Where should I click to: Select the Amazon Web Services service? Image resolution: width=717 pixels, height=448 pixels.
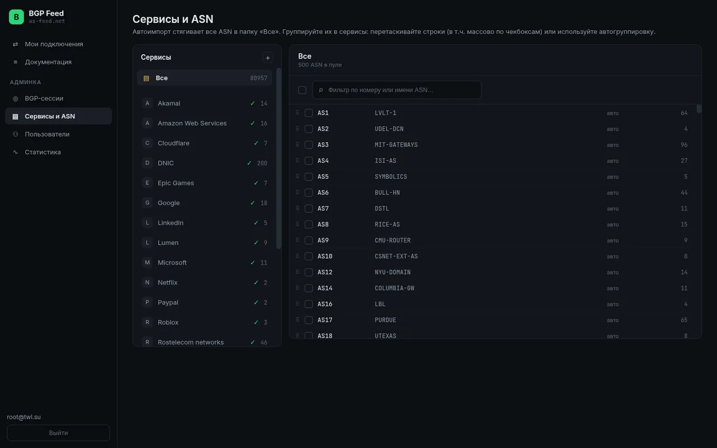click(204, 123)
